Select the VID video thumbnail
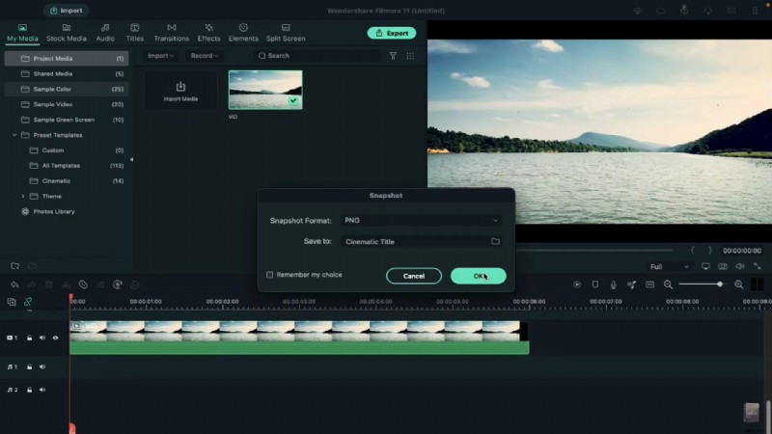 [265, 90]
